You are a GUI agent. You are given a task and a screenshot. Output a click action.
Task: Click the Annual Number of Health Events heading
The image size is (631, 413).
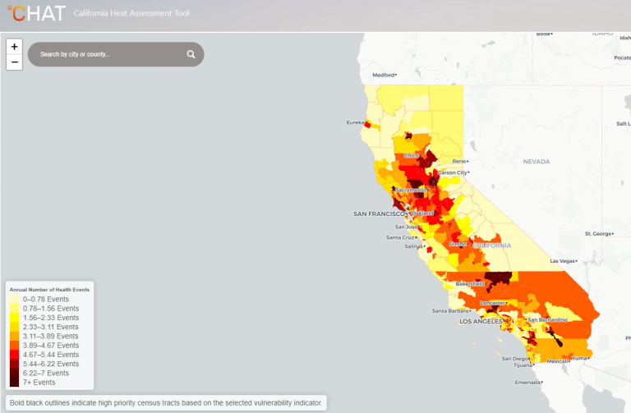[49, 290]
